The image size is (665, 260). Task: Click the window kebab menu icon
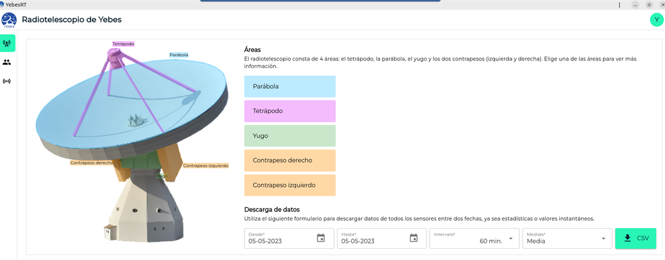click(x=619, y=5)
